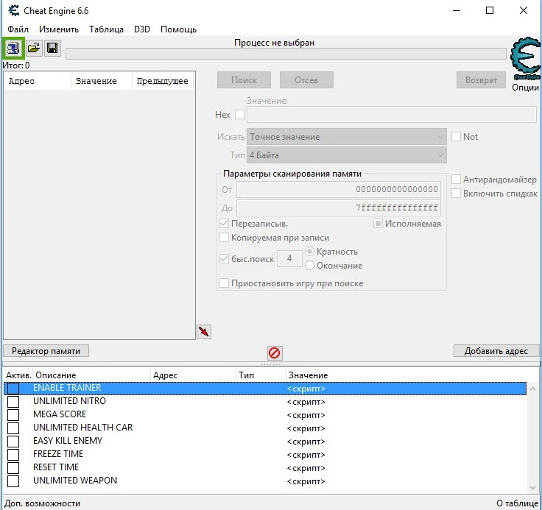
Task: Select the UNLIMITED NITRO row description
Action: [69, 401]
